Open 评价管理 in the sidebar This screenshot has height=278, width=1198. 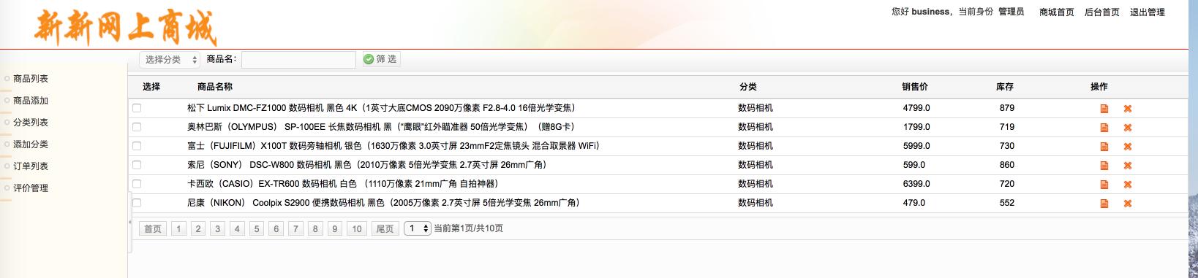pos(31,188)
